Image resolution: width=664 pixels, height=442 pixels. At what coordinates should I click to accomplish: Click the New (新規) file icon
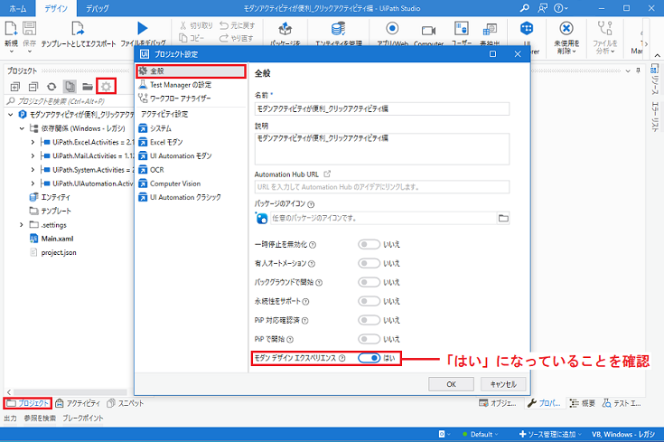11,29
